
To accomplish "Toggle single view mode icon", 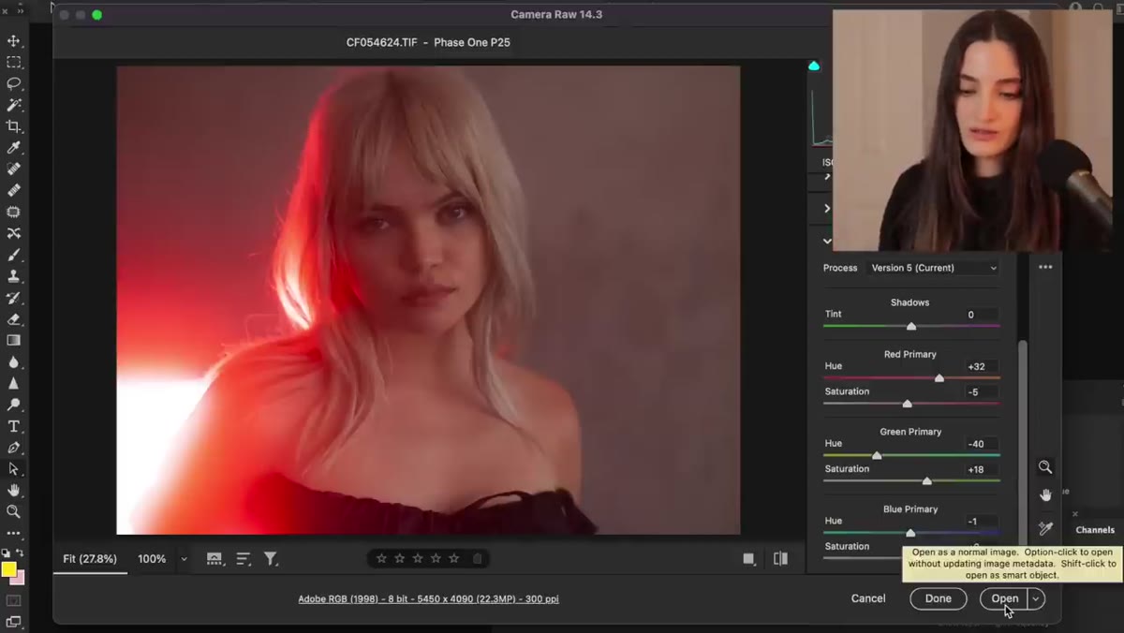I will click(x=748, y=559).
